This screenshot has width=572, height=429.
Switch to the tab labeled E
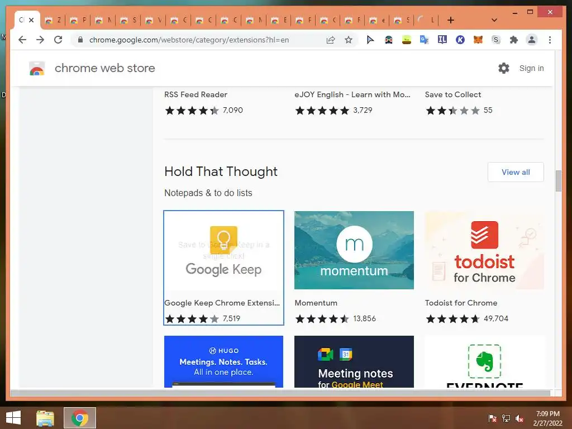point(279,20)
